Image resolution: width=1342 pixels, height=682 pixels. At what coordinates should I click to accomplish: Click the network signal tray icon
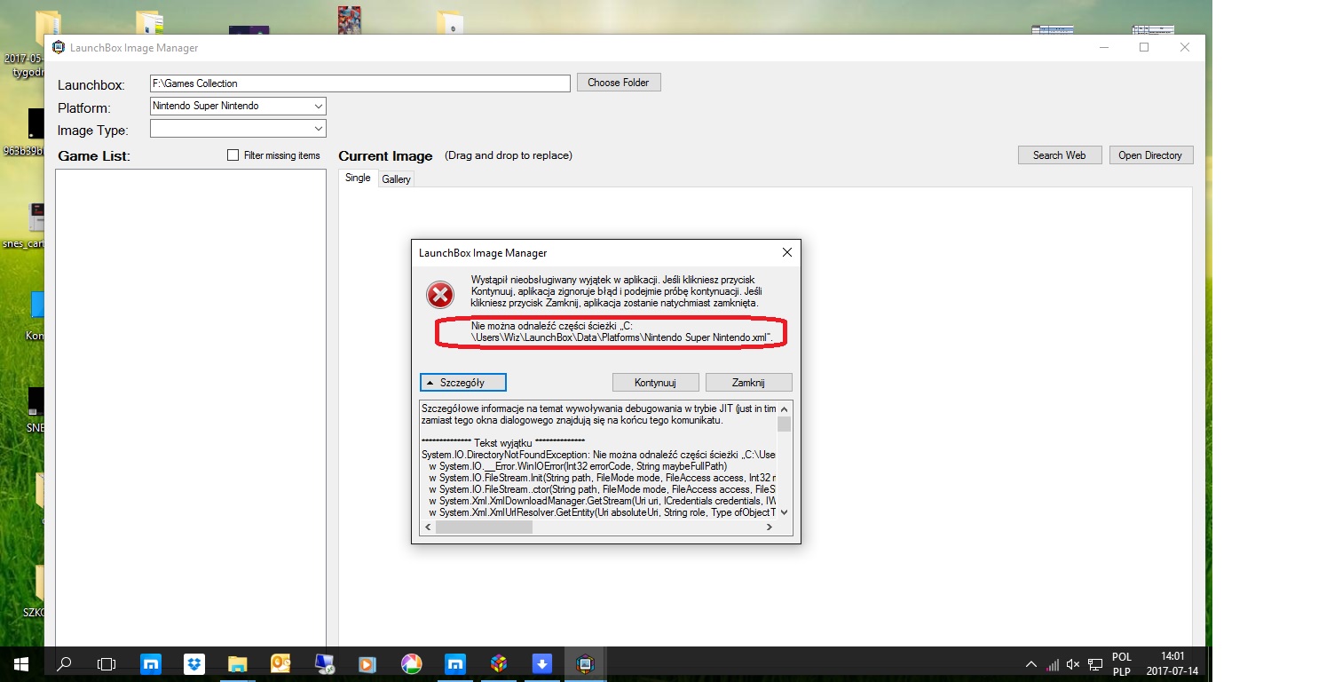click(1052, 664)
